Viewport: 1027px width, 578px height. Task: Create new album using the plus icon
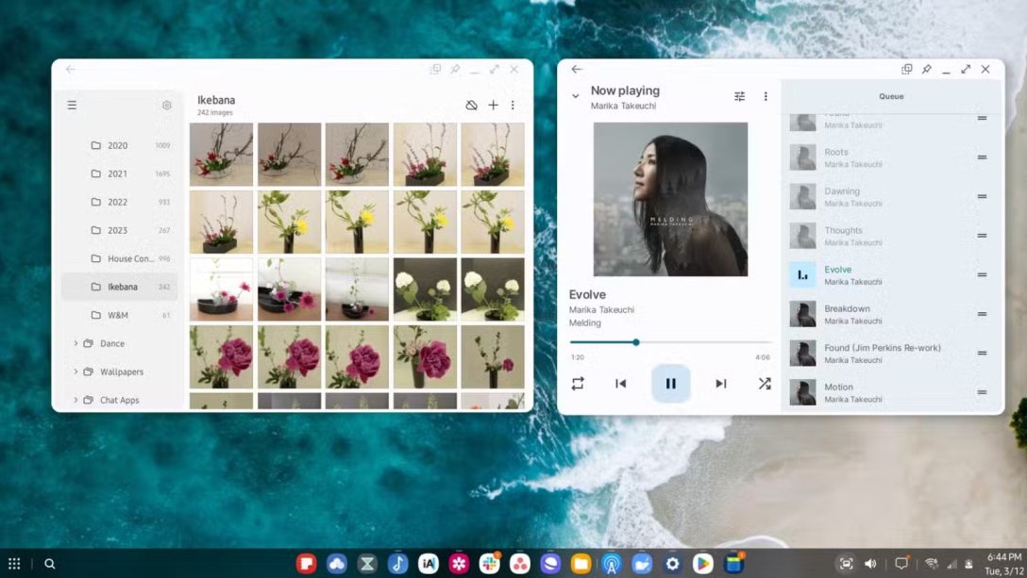[x=493, y=105]
